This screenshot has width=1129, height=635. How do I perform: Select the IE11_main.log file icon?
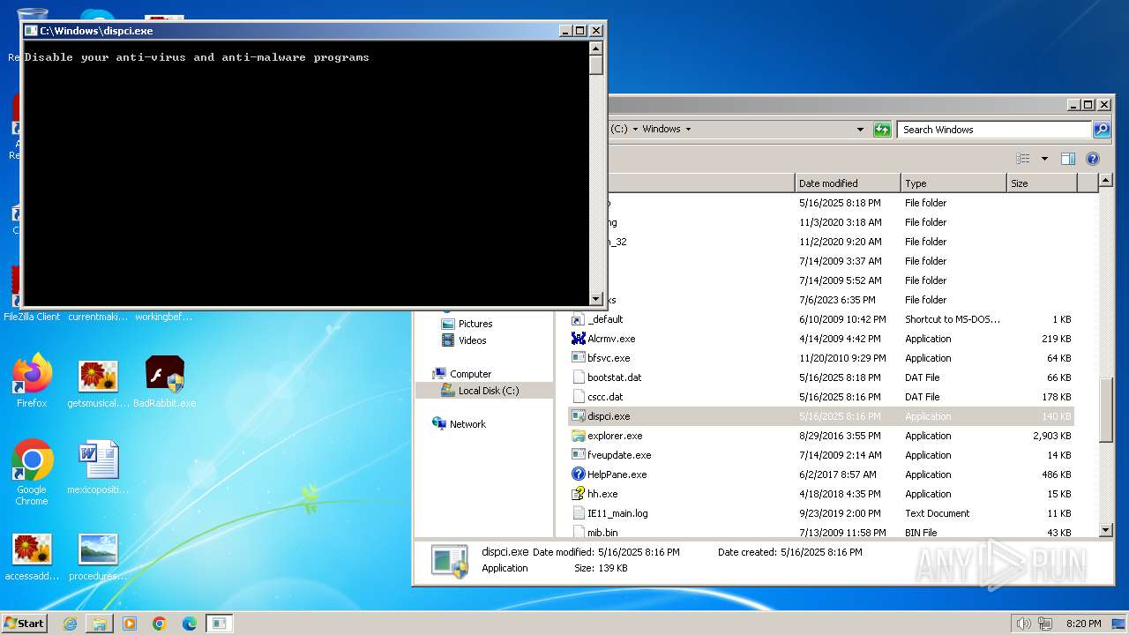click(x=579, y=513)
